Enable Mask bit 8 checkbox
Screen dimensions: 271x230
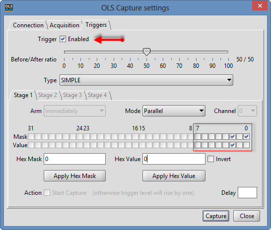tap(191, 137)
